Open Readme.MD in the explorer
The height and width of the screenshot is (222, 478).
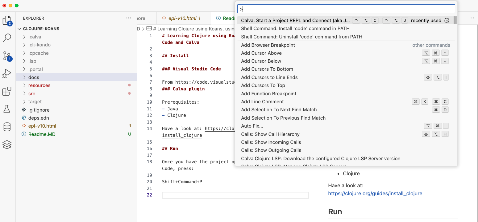[x=42, y=134]
